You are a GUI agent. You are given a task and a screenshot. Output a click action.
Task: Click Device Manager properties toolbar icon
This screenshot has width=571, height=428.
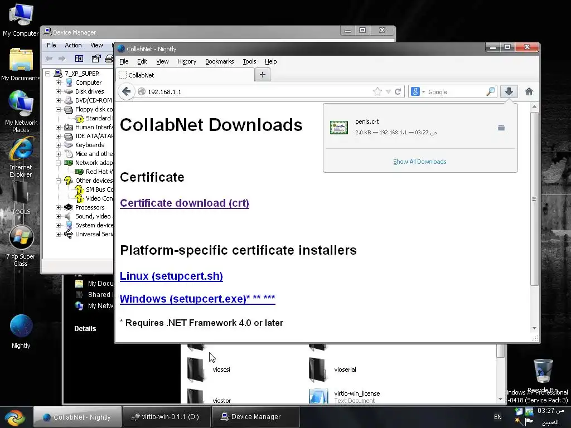96,58
